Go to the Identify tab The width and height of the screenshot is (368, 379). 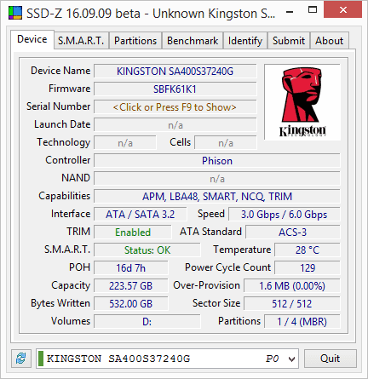(x=245, y=41)
